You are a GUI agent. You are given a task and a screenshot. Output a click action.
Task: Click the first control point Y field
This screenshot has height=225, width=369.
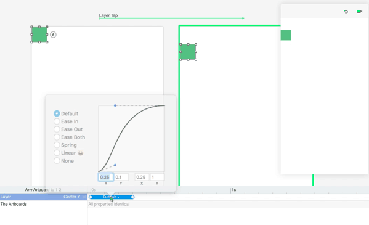tap(121, 177)
